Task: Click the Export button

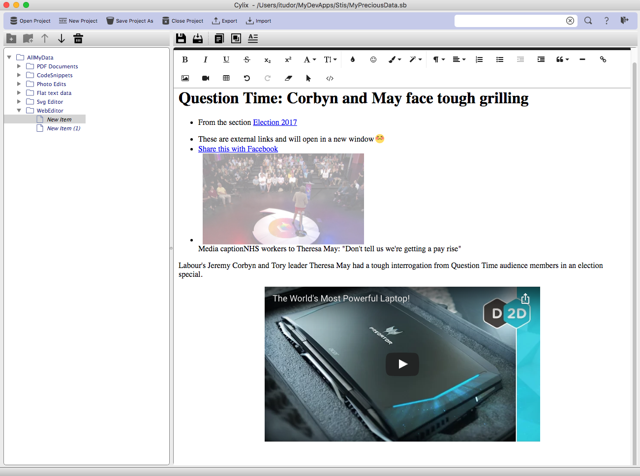Action: (224, 21)
